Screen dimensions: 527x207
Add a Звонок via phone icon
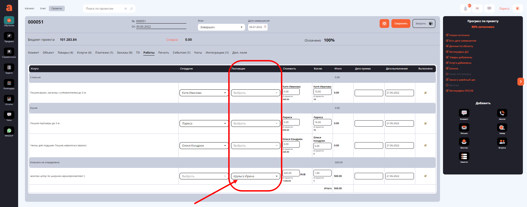pos(502,113)
